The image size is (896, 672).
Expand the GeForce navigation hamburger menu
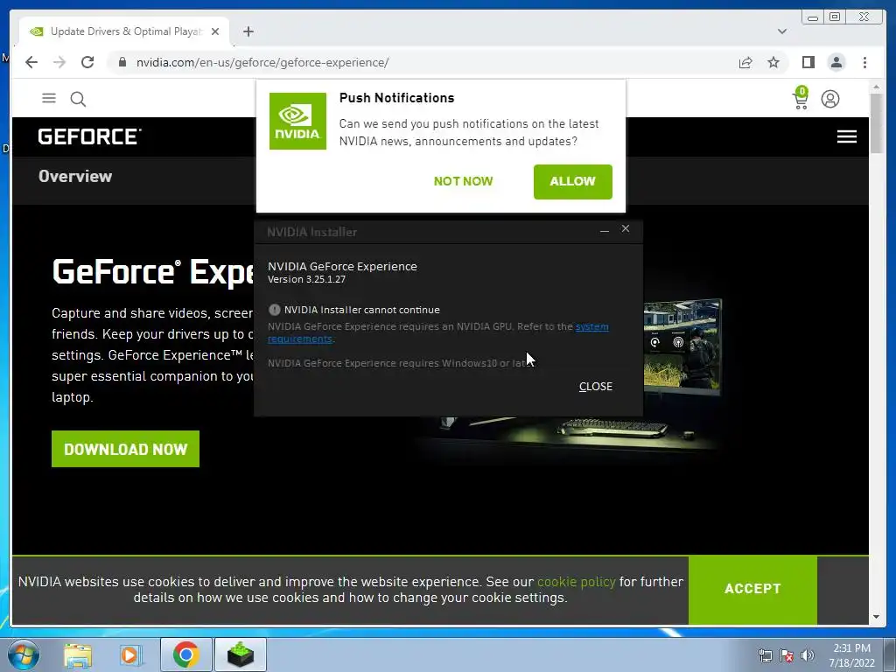(x=847, y=136)
